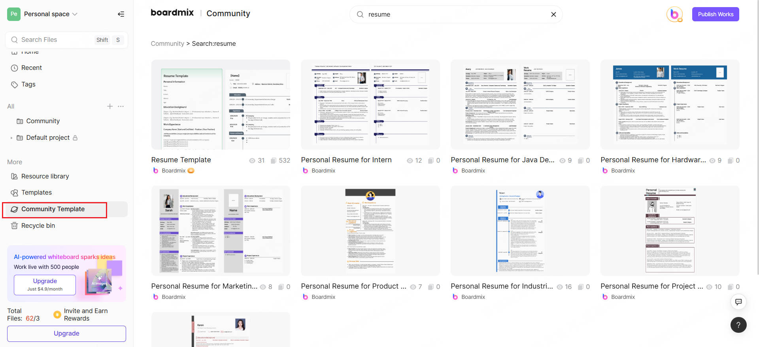Click Personal Resume for Project title
This screenshot has width=759, height=347.
point(652,286)
